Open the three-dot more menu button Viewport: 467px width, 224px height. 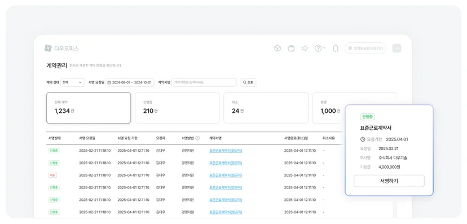(x=396, y=49)
